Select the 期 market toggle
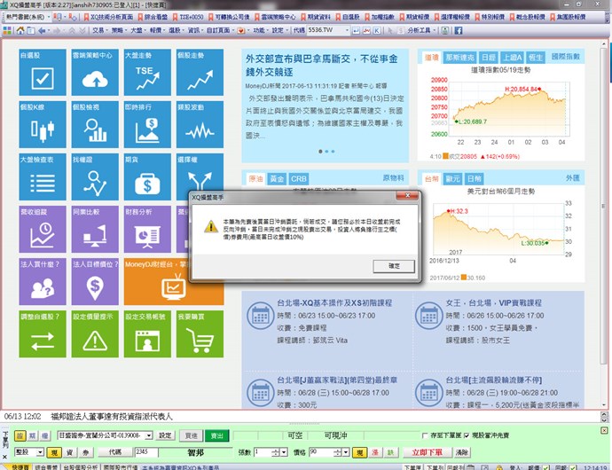The height and width of the screenshot is (470, 612). click(x=32, y=435)
